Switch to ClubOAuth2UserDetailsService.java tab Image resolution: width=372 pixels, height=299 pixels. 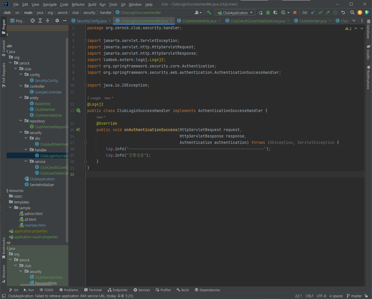point(258,21)
